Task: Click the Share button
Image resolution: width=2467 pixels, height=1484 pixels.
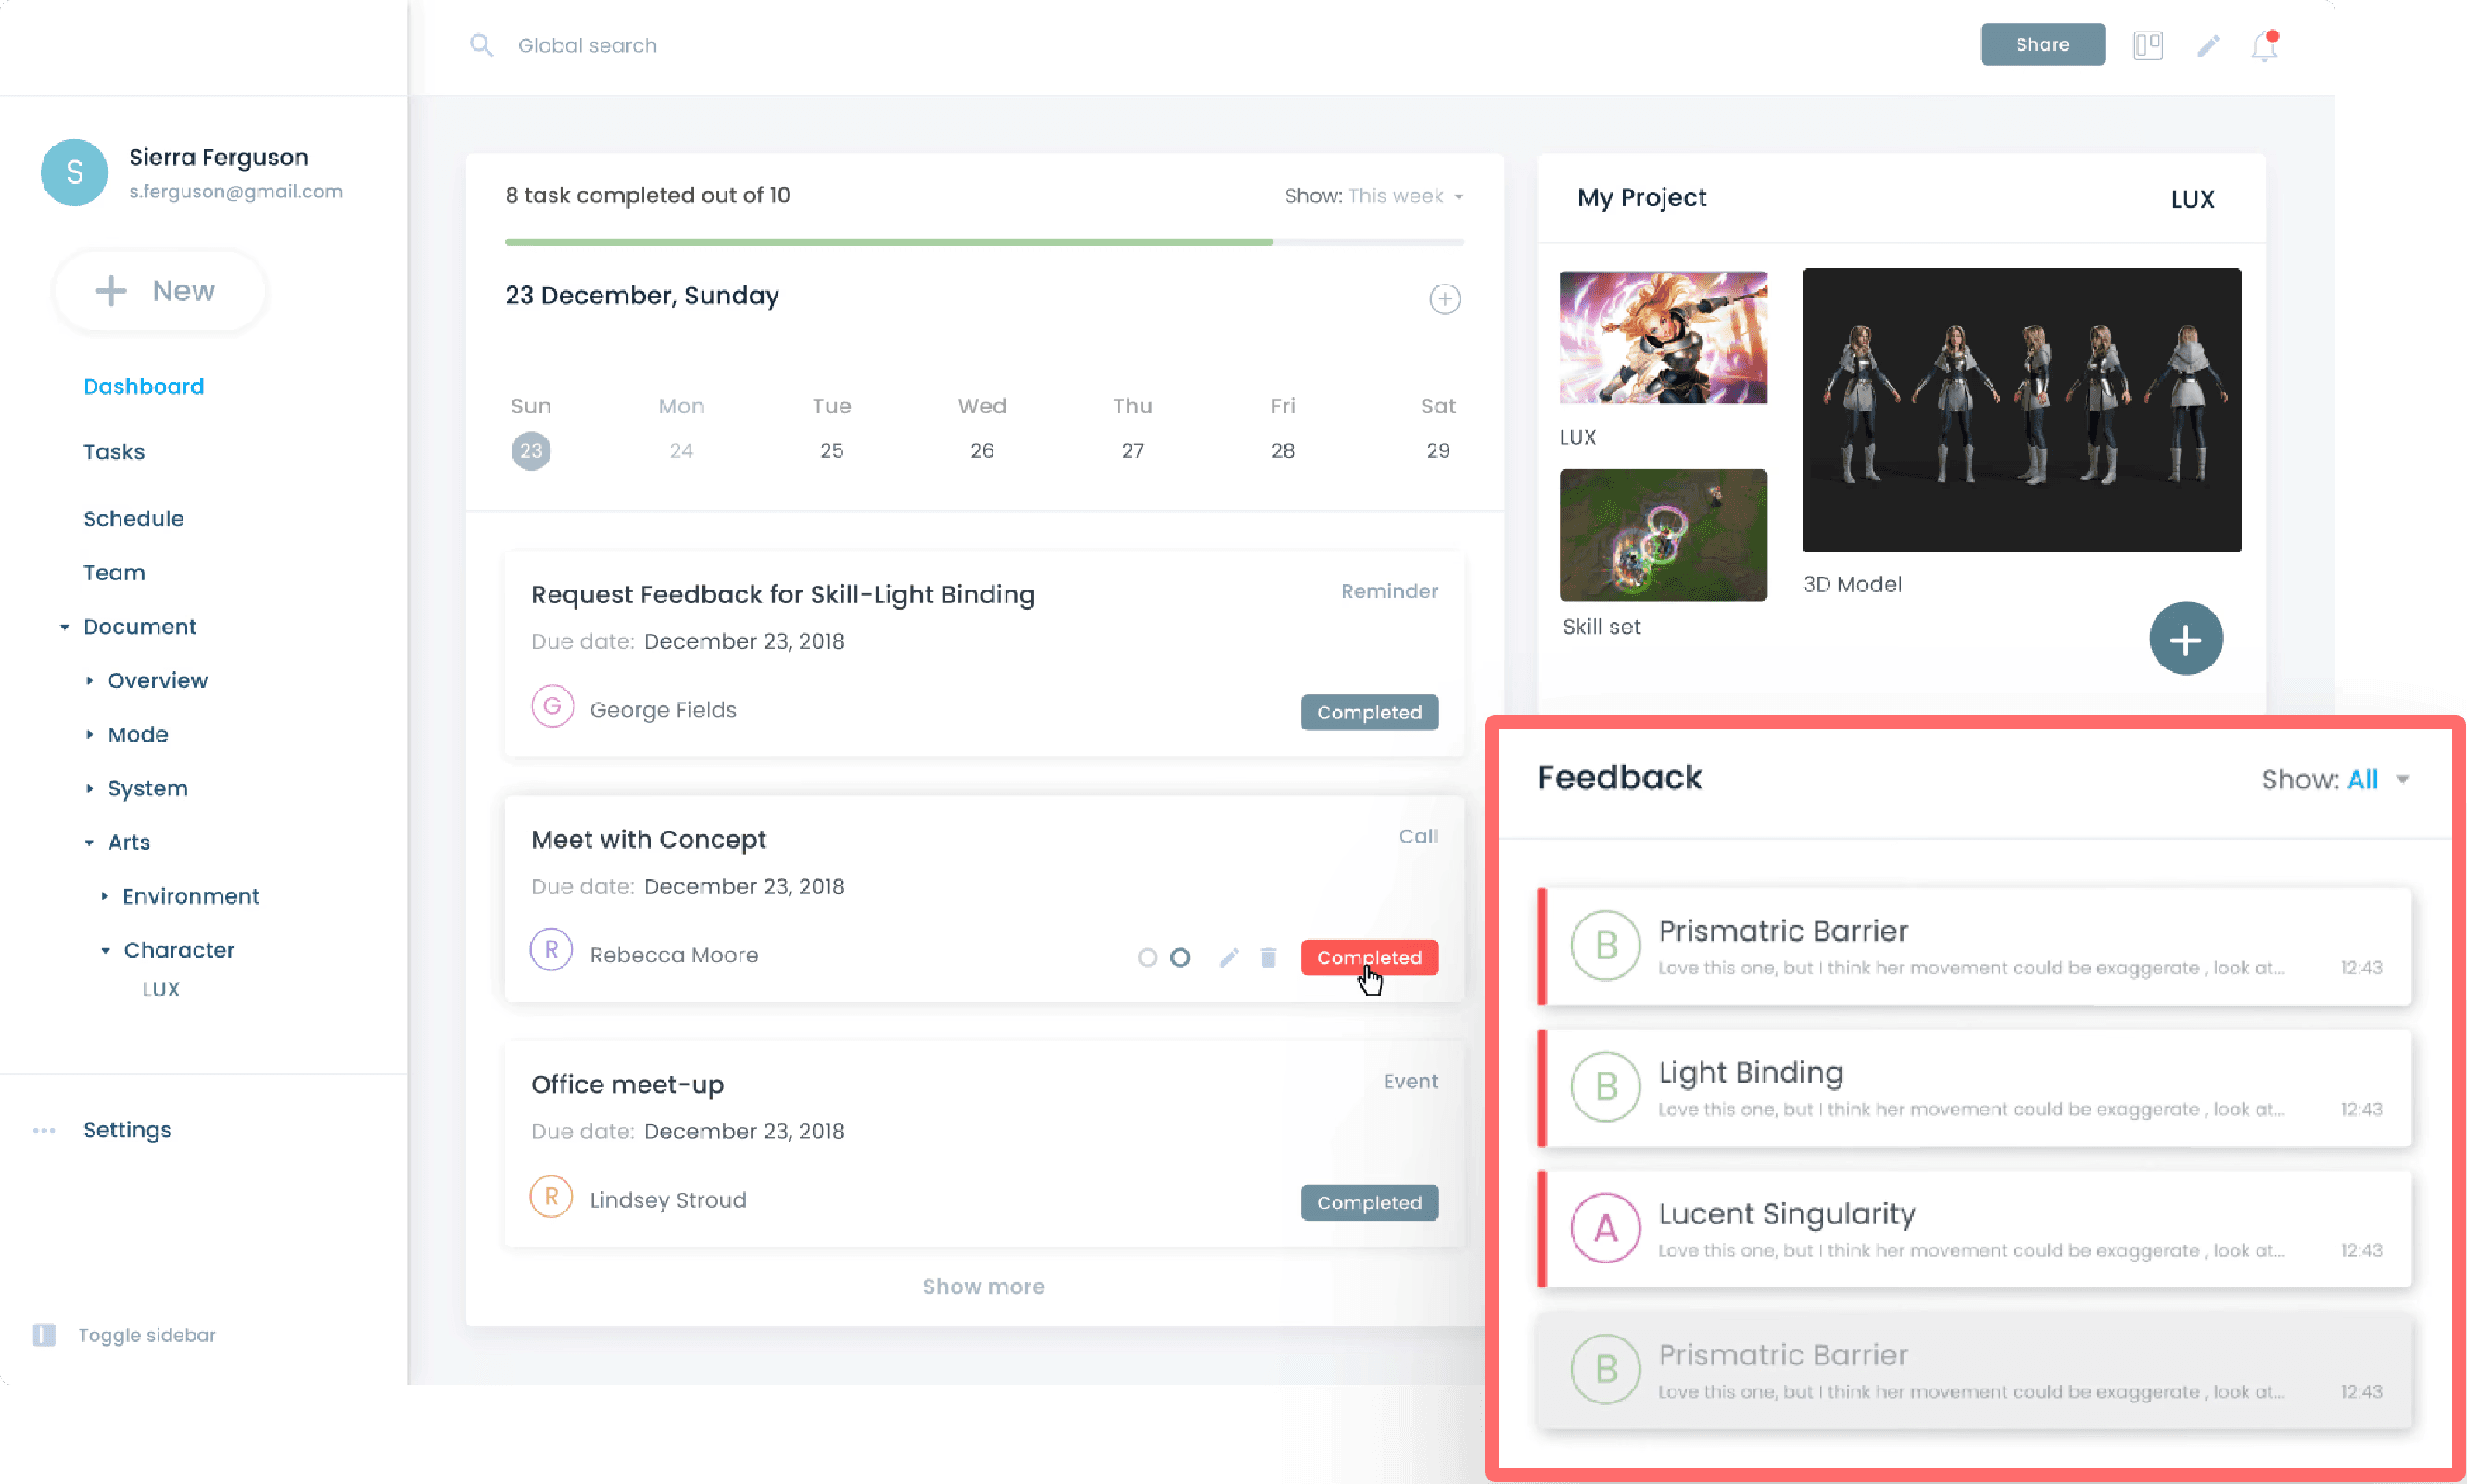Action: pos(2043,45)
